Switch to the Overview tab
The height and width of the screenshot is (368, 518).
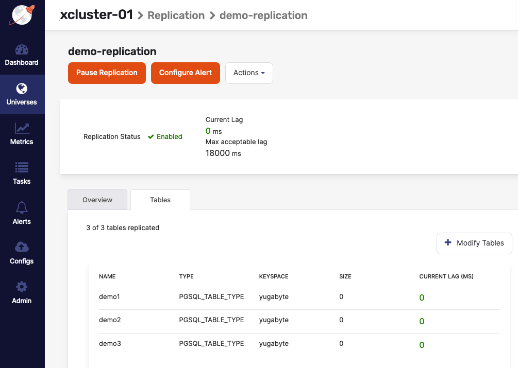(97, 200)
